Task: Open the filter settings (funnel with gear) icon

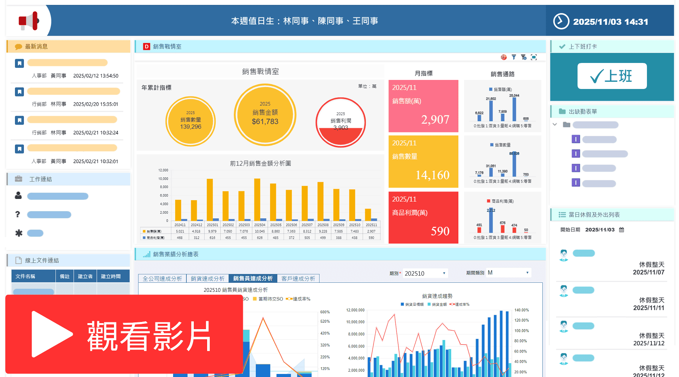Action: 524,57
